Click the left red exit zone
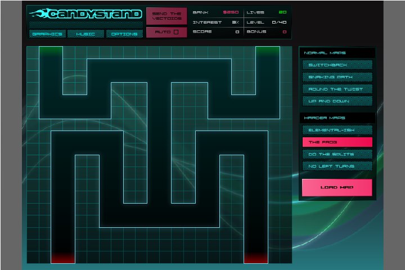Image resolution: width=405 pixels, height=270 pixels. tap(63, 258)
